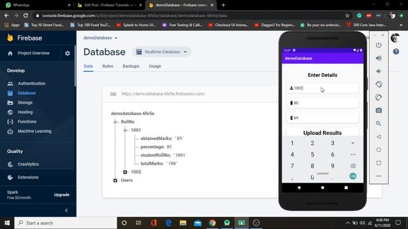Click the Upgrade plan button
Image resolution: width=408 pixels, height=229 pixels.
[x=62, y=195]
